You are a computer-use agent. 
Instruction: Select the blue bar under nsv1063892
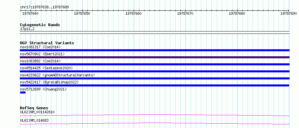tap(155, 64)
